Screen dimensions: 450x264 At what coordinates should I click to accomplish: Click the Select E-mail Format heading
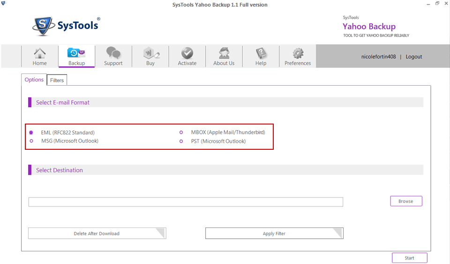(62, 103)
